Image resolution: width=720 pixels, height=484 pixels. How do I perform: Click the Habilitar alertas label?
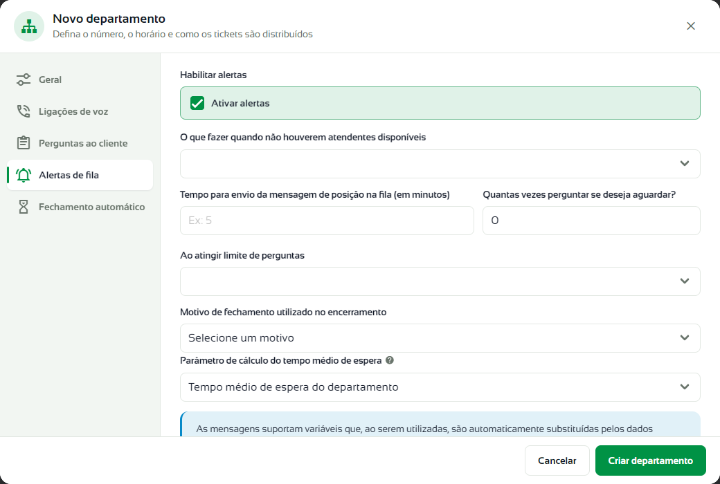(213, 75)
